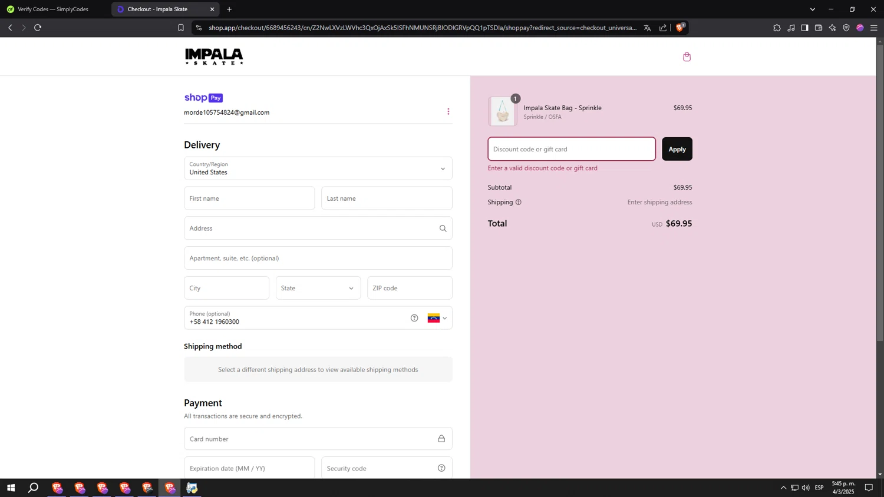884x497 pixels.
Task: Click the City field
Action: tap(227, 288)
